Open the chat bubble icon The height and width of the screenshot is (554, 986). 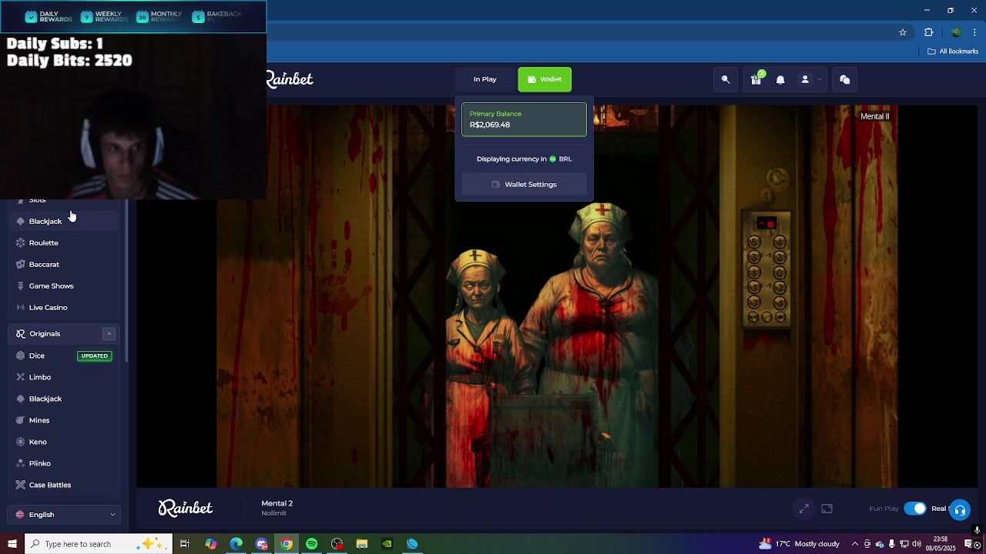845,79
